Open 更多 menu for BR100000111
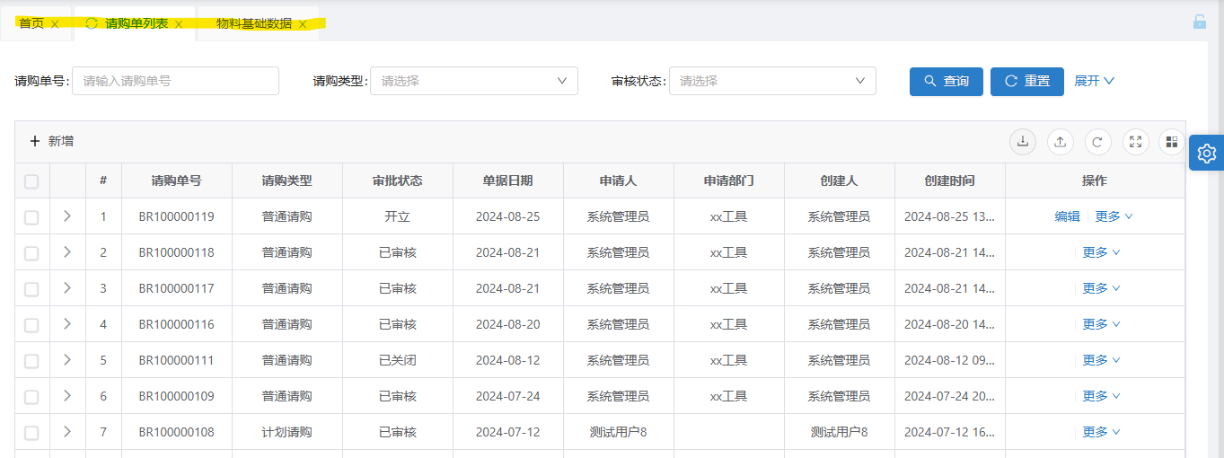The image size is (1224, 458). [1101, 360]
